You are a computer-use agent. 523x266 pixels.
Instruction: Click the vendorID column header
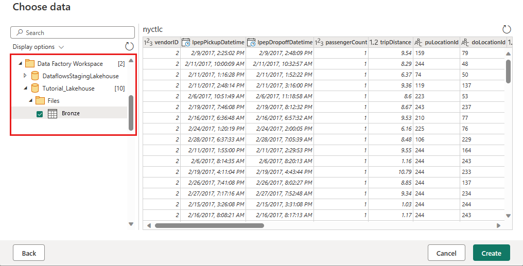pyautogui.click(x=162, y=42)
